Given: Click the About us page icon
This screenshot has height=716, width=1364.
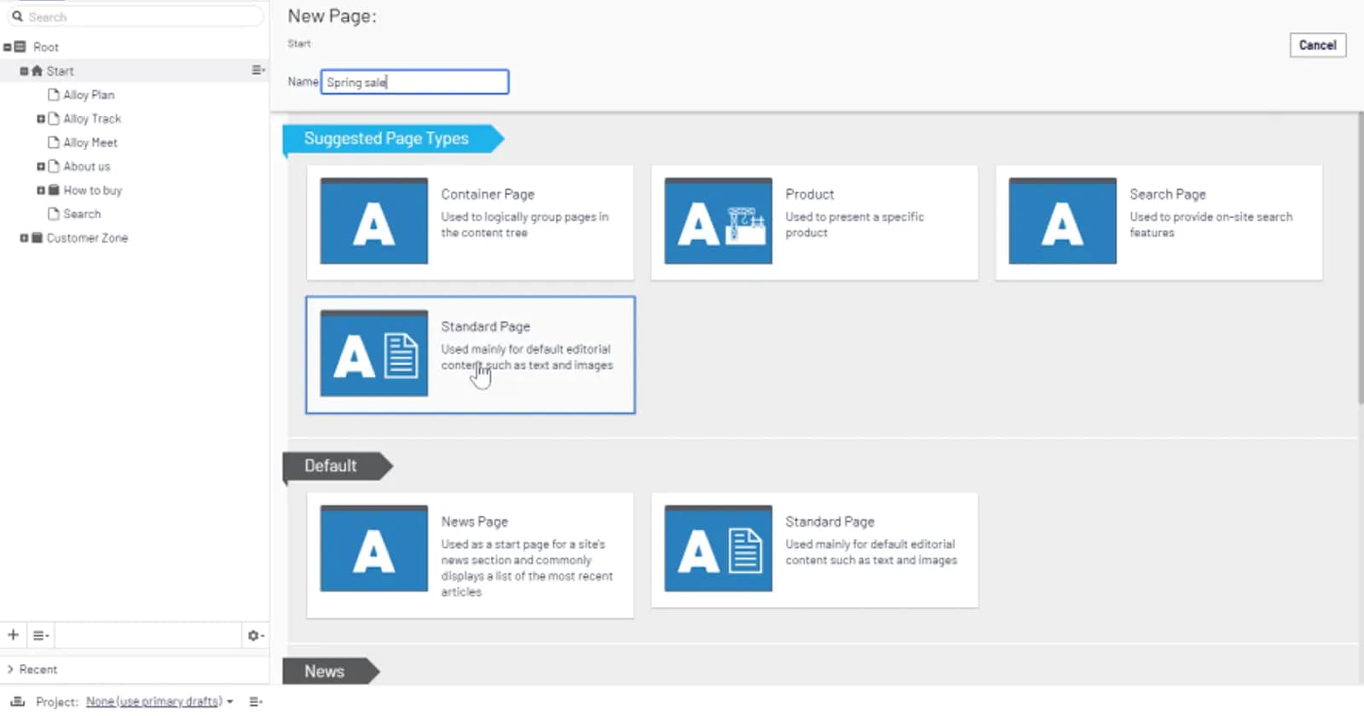Looking at the screenshot, I should [54, 166].
